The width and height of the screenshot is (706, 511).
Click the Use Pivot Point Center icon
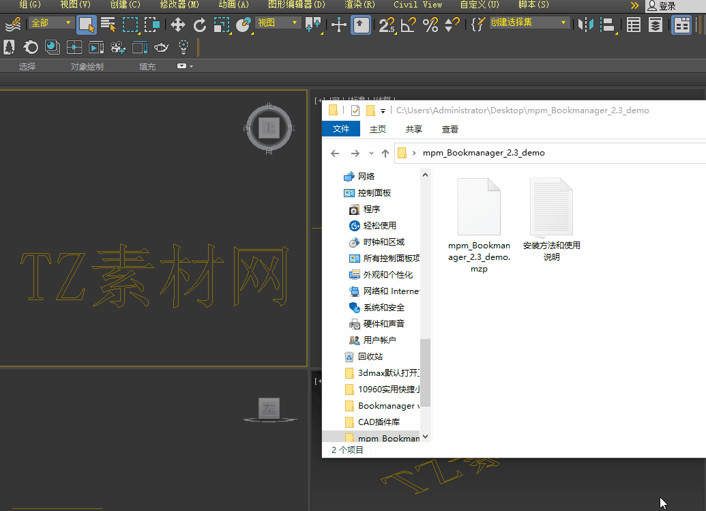point(313,25)
